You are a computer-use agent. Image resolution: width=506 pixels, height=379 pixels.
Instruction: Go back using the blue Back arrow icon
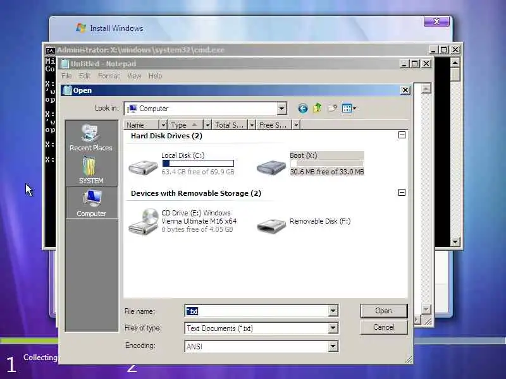303,108
